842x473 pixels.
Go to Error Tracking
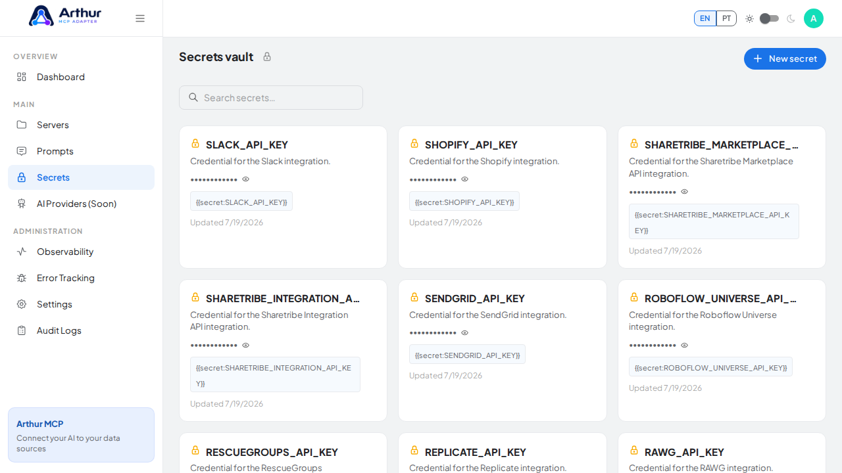click(81, 278)
